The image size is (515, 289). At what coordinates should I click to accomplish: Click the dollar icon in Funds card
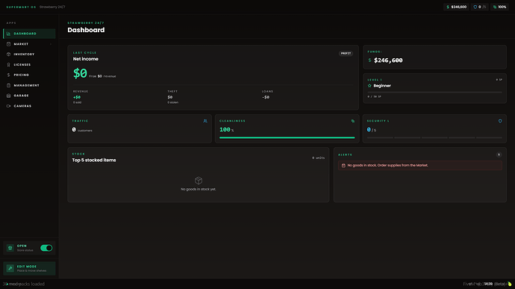(x=369, y=60)
